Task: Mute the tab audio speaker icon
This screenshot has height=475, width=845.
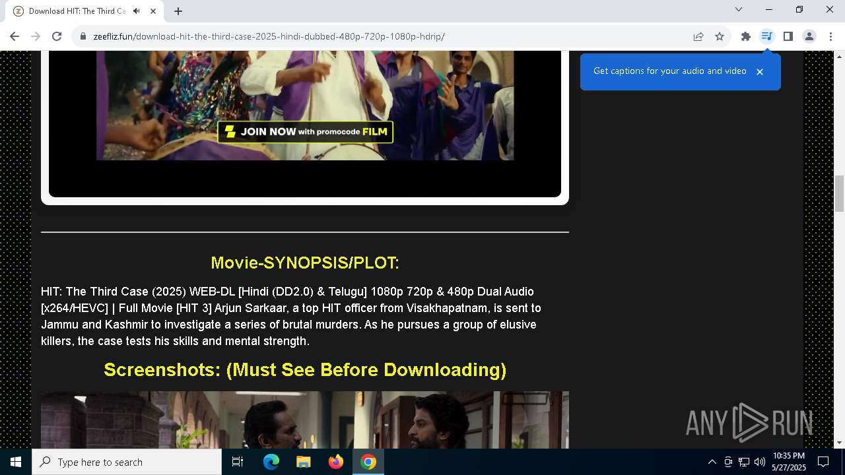Action: pos(136,11)
